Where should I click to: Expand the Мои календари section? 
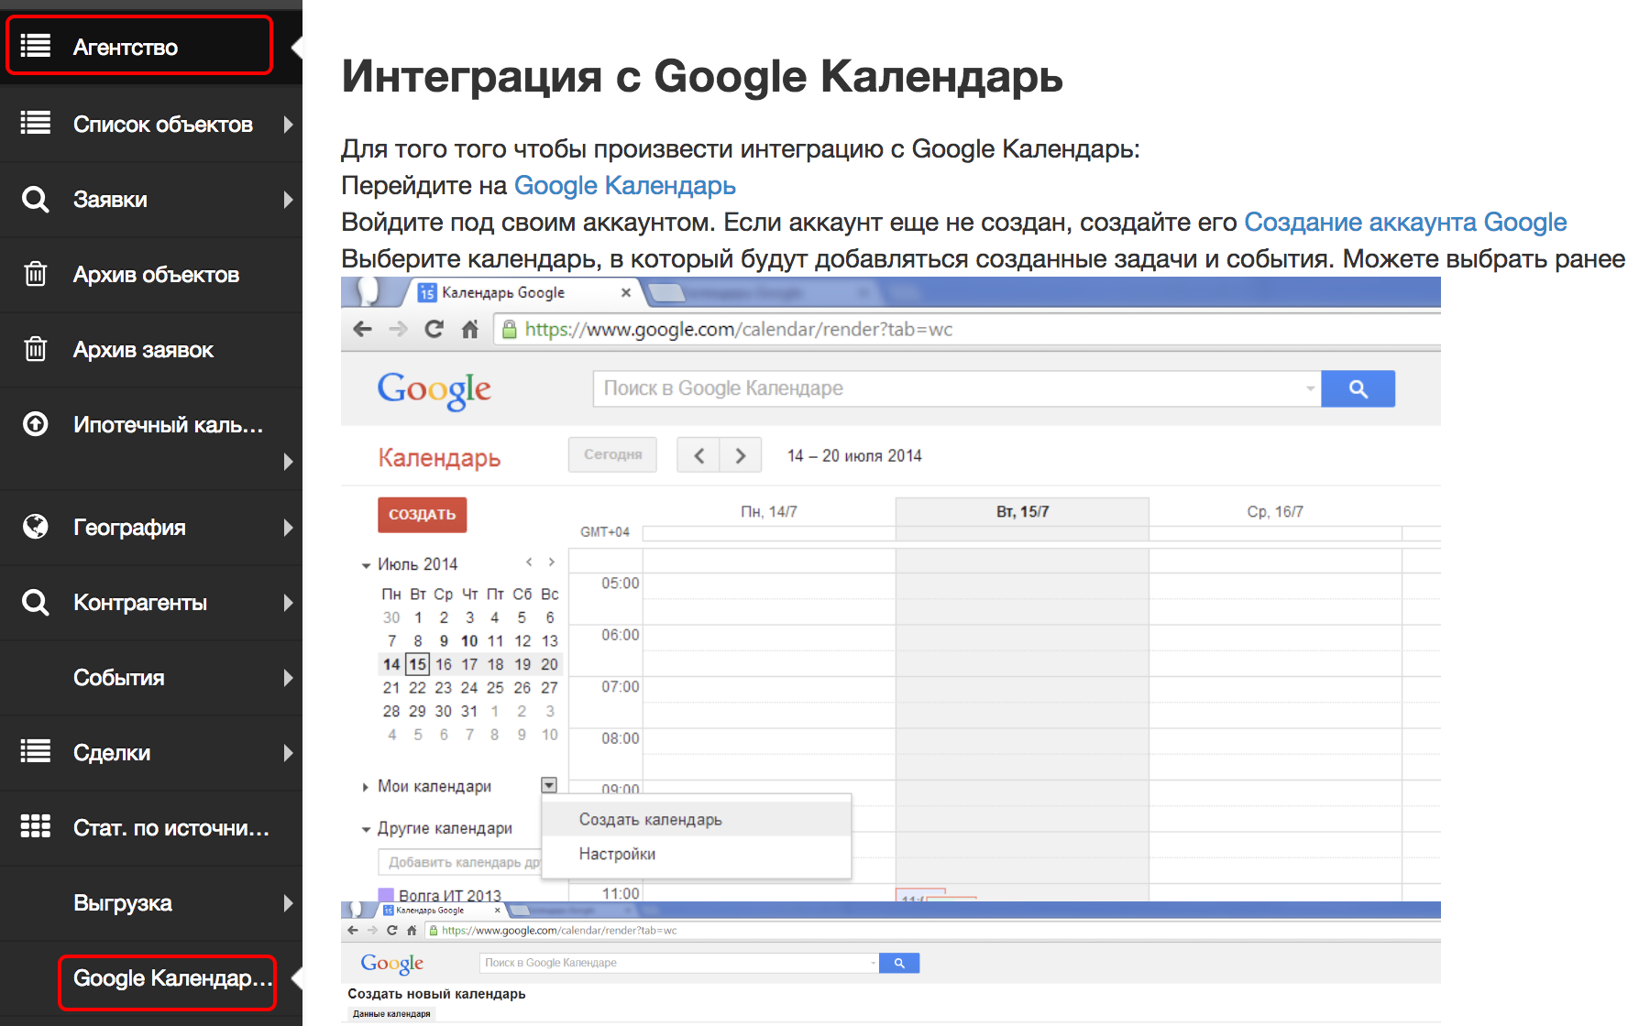(365, 787)
